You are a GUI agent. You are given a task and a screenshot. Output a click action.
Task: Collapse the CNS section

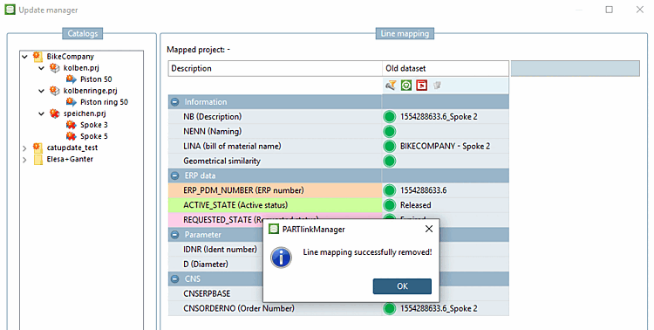tap(174, 279)
